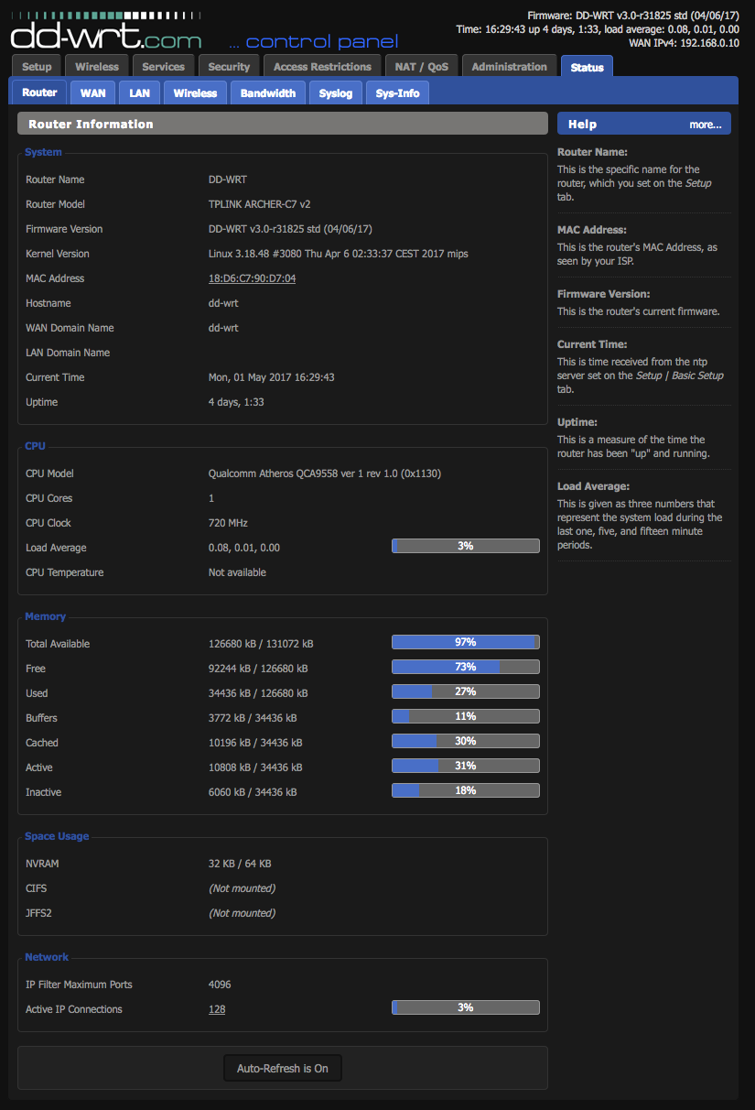This screenshot has height=1110, width=755.
Task: Click the Load Average 3% progress bar
Action: click(x=466, y=546)
